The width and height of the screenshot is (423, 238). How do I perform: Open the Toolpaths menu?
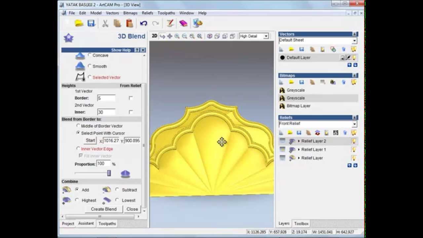point(166,13)
